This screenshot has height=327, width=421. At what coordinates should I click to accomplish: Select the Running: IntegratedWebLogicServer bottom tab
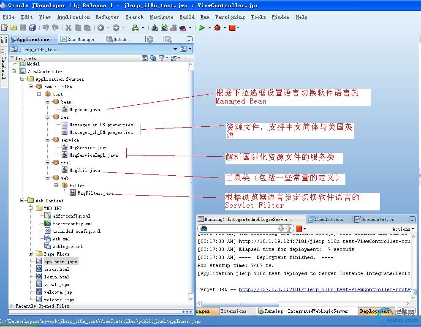pyautogui.click(x=304, y=311)
